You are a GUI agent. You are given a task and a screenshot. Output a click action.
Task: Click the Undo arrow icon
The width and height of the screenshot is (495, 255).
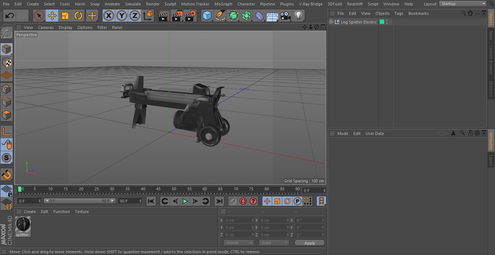[10, 16]
